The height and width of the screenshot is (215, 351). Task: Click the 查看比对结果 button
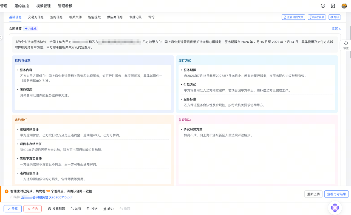click(x=336, y=194)
